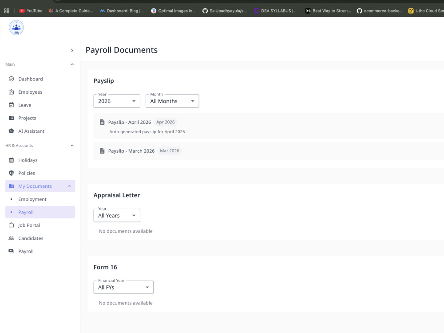Click the Projects folder icon
Image resolution: width=444 pixels, height=333 pixels.
tap(12, 118)
